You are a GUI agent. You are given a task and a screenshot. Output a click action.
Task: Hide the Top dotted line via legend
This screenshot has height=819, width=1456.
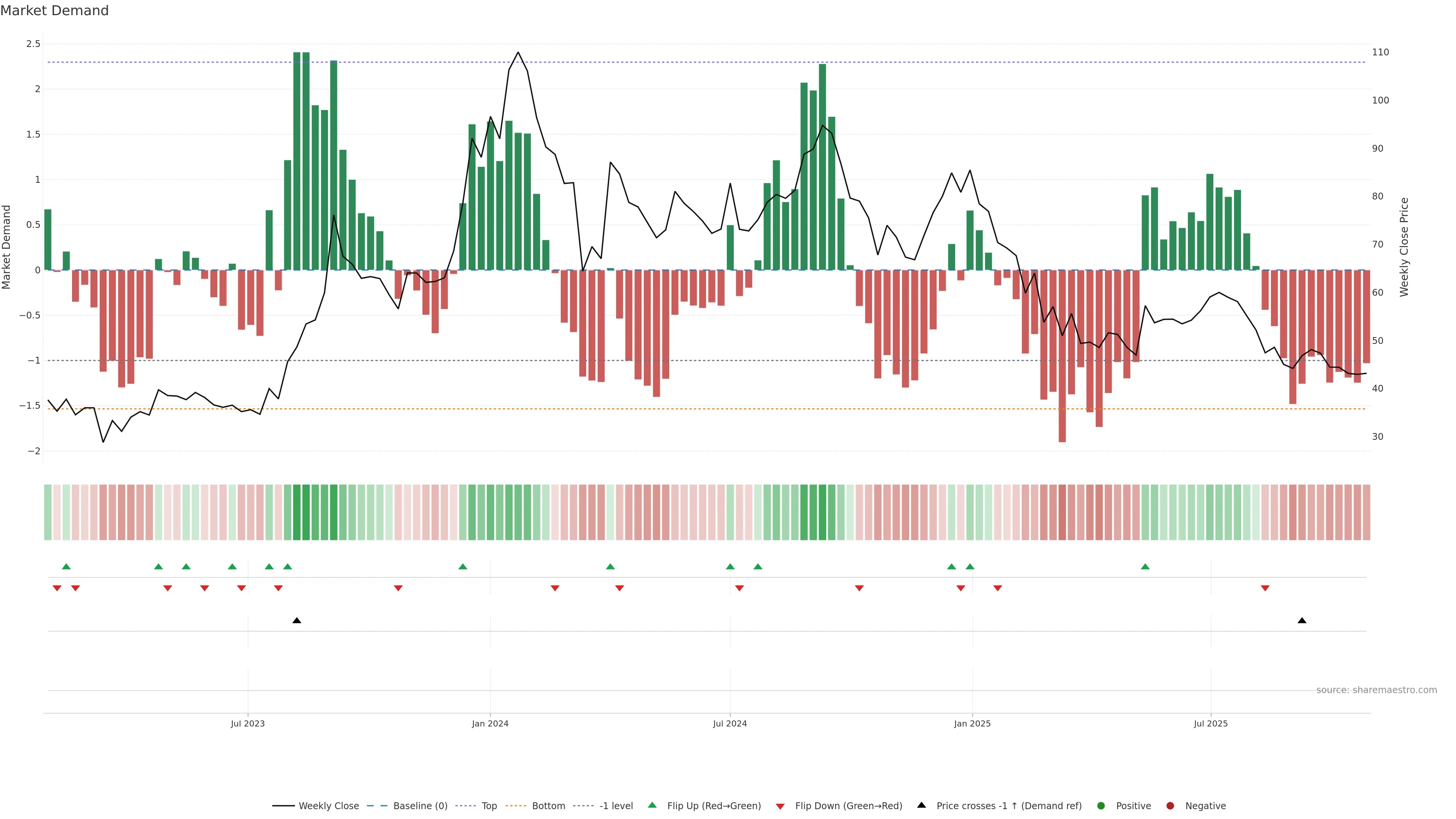tap(489, 806)
